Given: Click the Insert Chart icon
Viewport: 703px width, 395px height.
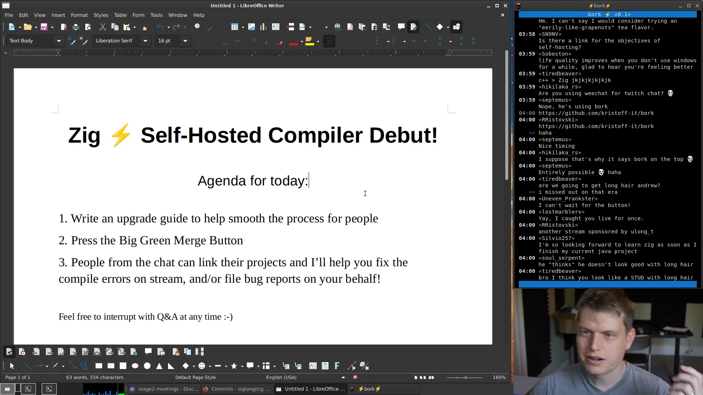Looking at the screenshot, I should click(x=263, y=27).
